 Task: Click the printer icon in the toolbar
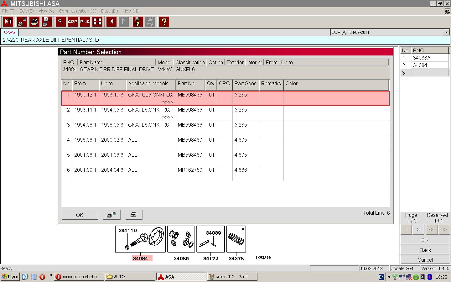34,22
